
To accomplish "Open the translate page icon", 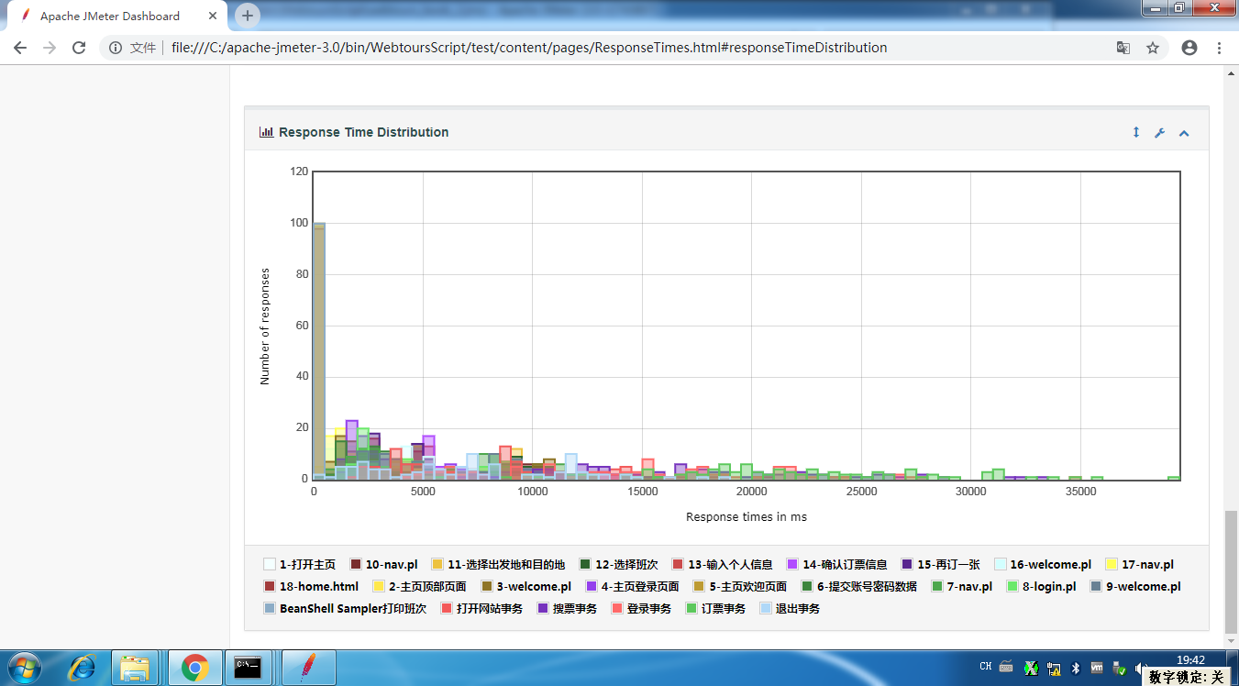I will coord(1123,48).
